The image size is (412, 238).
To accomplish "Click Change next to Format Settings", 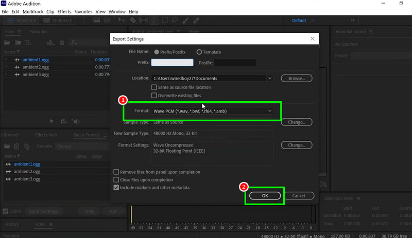I will tap(297, 145).
